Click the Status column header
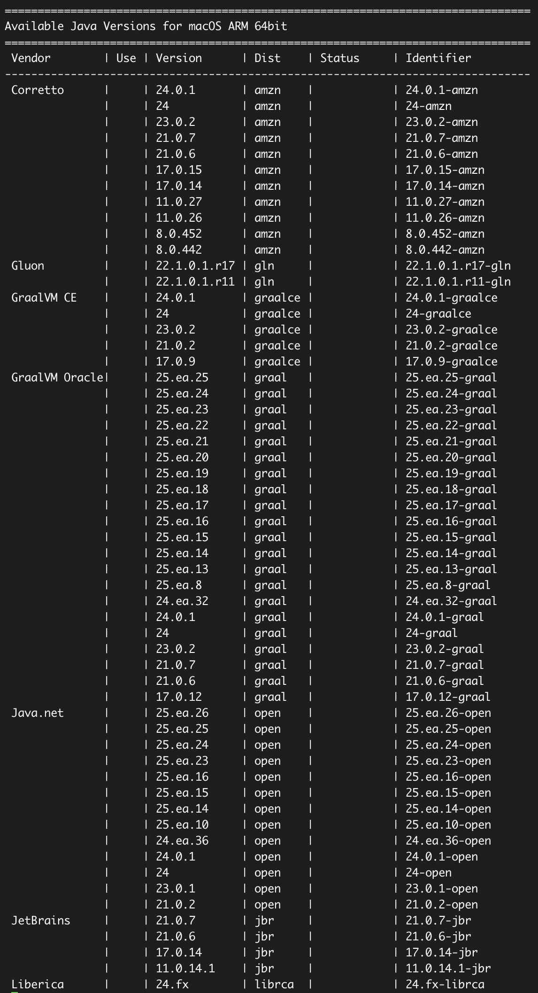Viewport: 538px width, 993px height. point(339,58)
